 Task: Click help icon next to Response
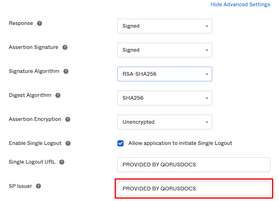[x=40, y=23]
